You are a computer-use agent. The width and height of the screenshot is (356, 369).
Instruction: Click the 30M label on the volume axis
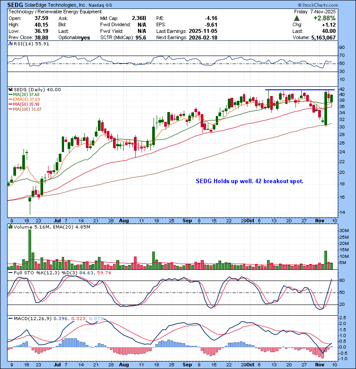344,231
